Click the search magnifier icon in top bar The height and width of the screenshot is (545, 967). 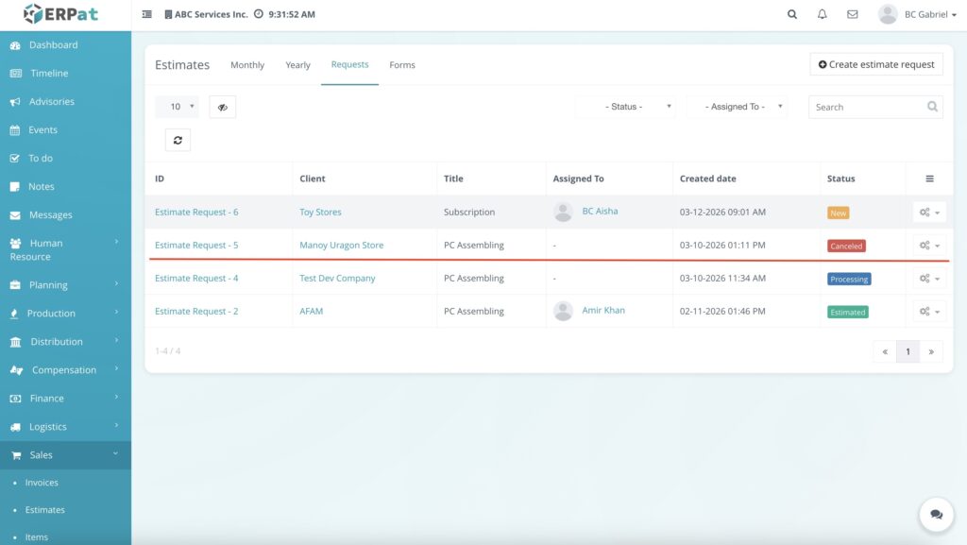[x=792, y=14]
